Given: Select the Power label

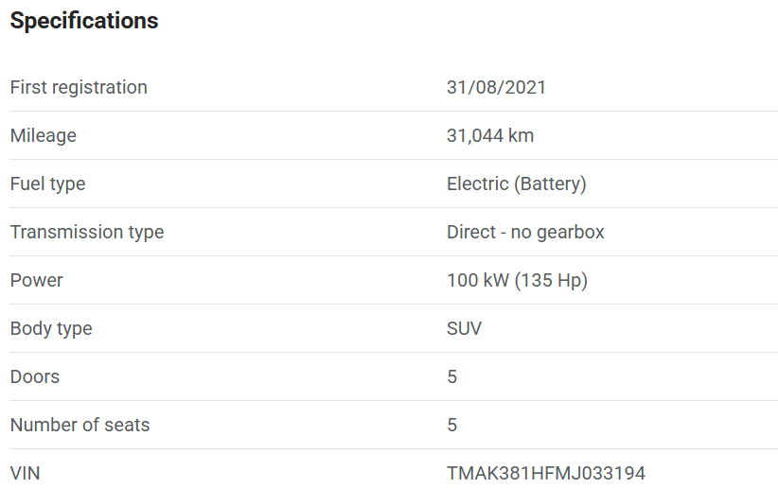Looking at the screenshot, I should pos(37,280).
